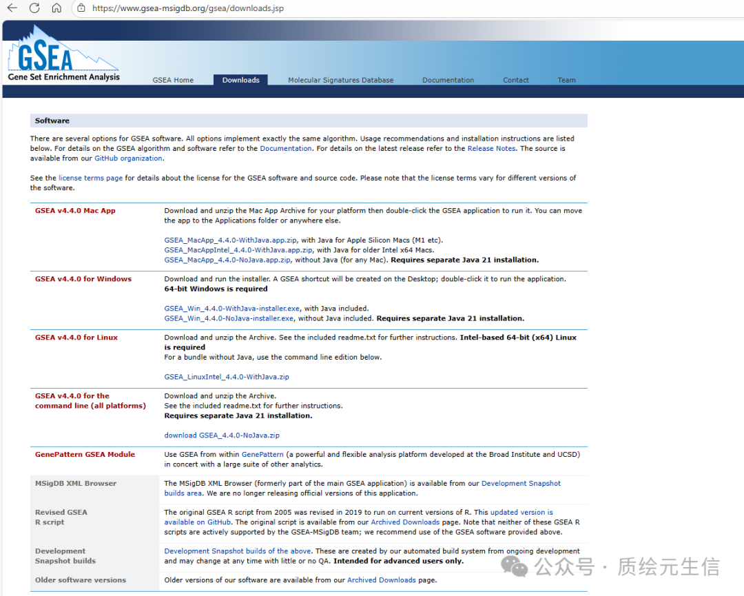This screenshot has height=596, width=744.
Task: Open the GenePattern link
Action: (x=262, y=455)
